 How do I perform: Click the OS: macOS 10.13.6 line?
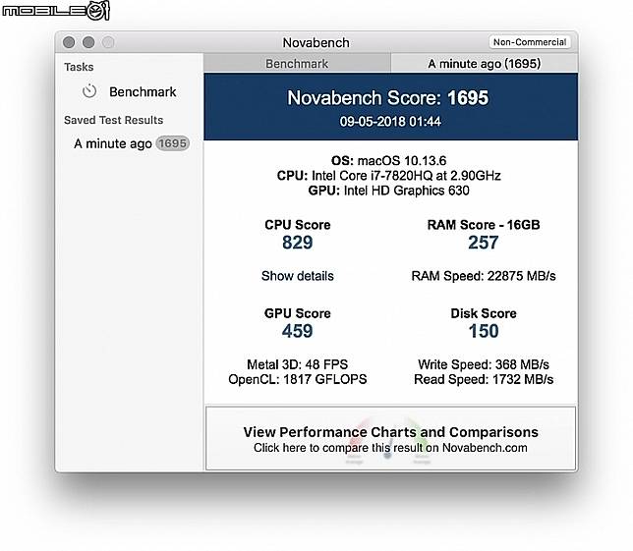[x=389, y=161]
